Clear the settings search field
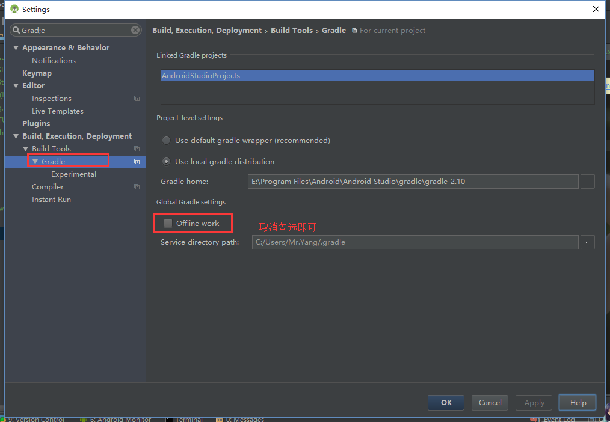610x422 pixels. (135, 30)
